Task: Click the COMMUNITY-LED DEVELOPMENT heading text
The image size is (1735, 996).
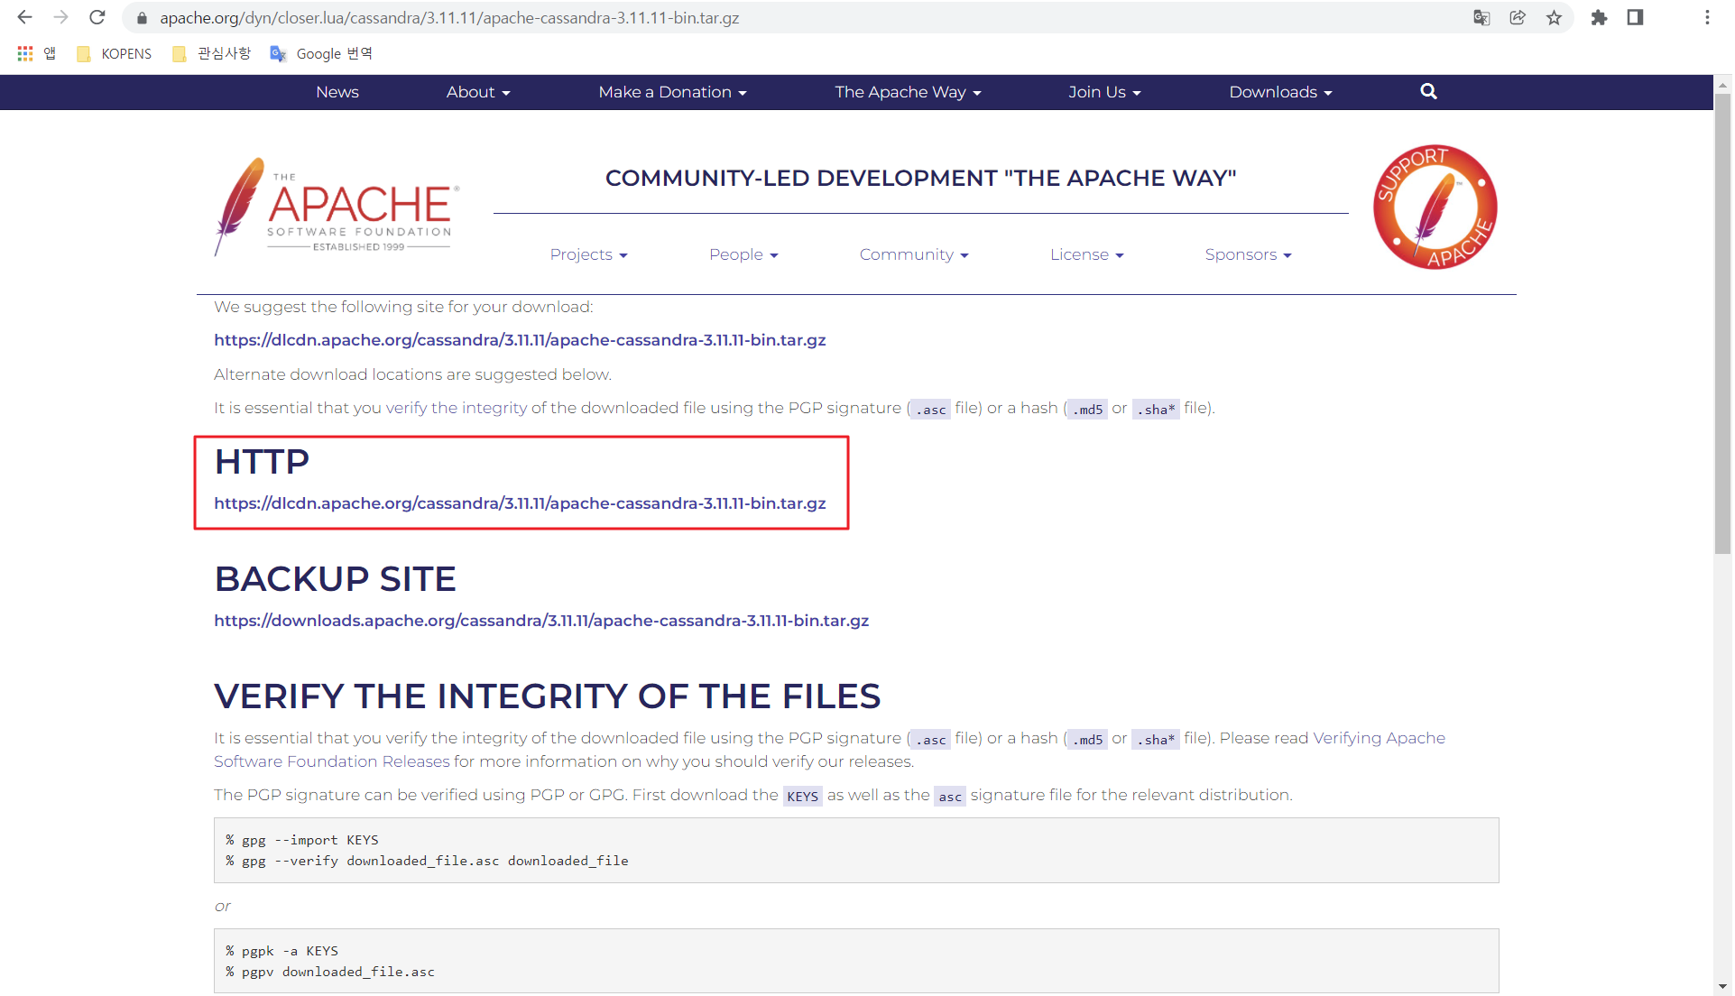Action: (920, 178)
